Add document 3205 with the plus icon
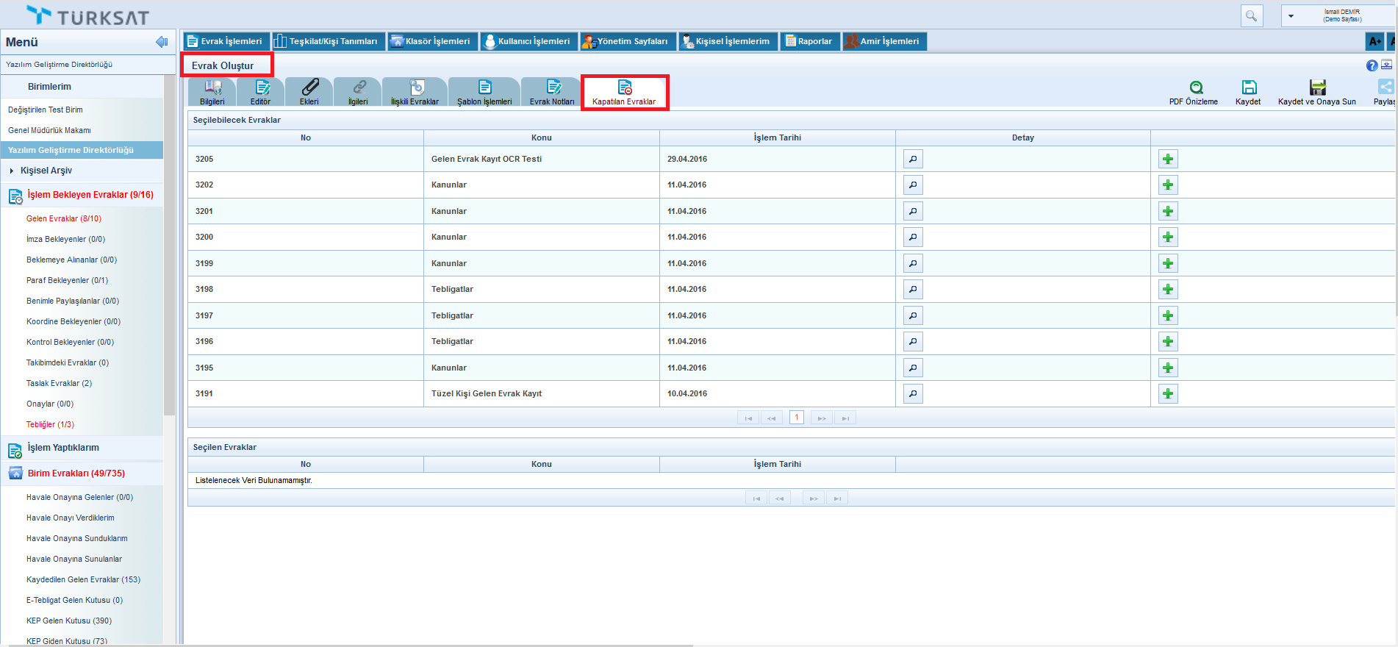This screenshot has height=647, width=1398. tap(1168, 159)
